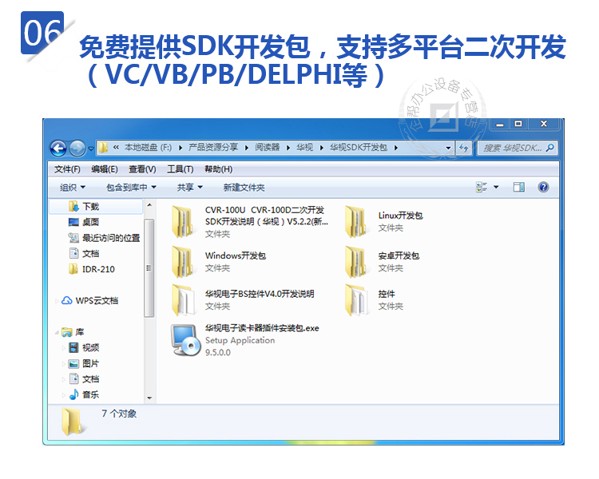Refresh the folder using address bar button
The height and width of the screenshot is (479, 599).
coord(464,148)
